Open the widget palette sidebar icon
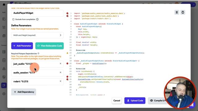Screen dimensions: 198x111 [x=4, y=19]
